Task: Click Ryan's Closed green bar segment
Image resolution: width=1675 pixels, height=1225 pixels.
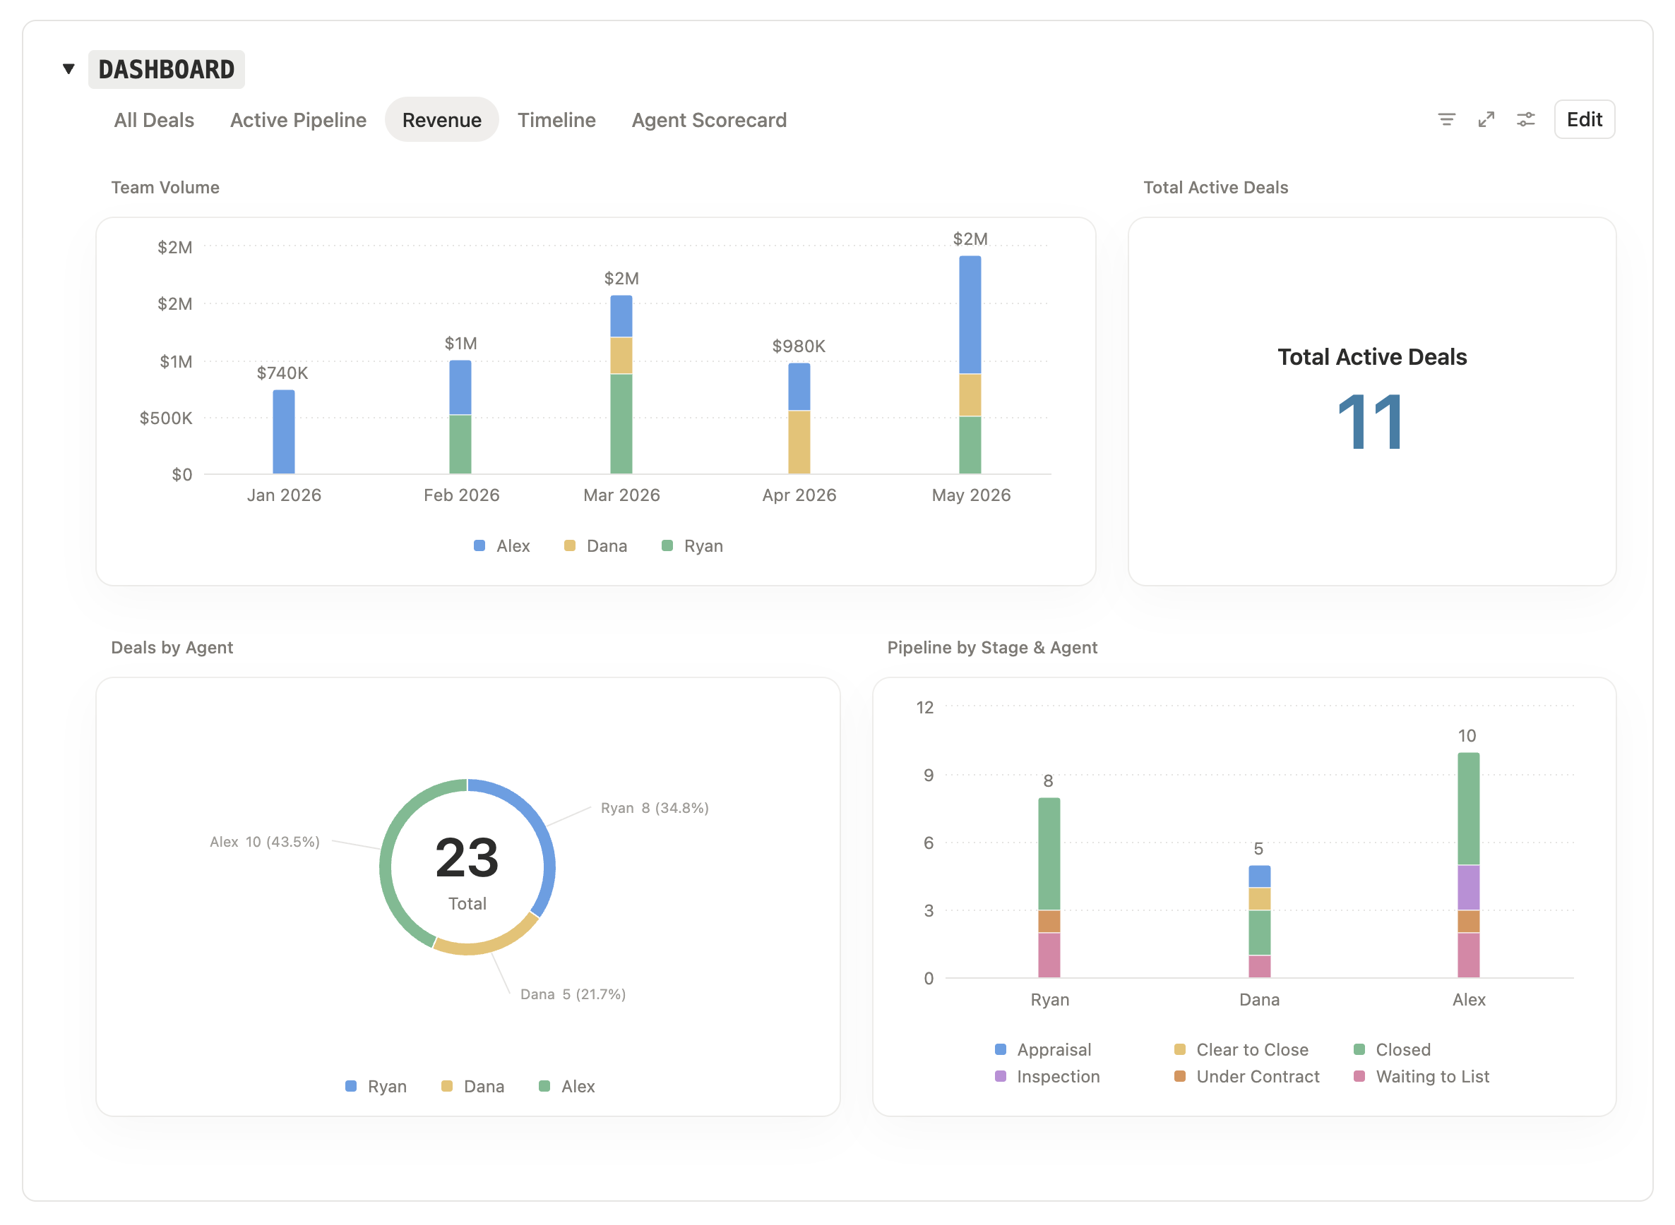Action: tap(1049, 854)
